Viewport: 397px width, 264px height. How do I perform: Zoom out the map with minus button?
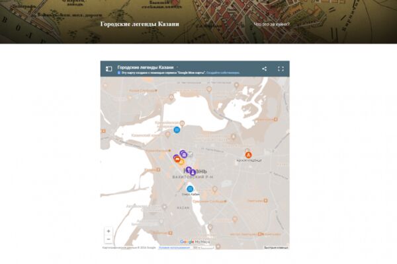click(x=109, y=239)
